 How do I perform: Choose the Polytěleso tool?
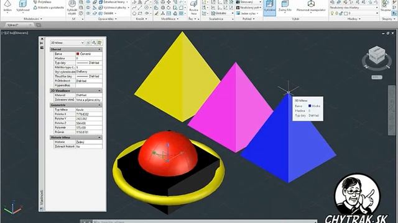43,2
